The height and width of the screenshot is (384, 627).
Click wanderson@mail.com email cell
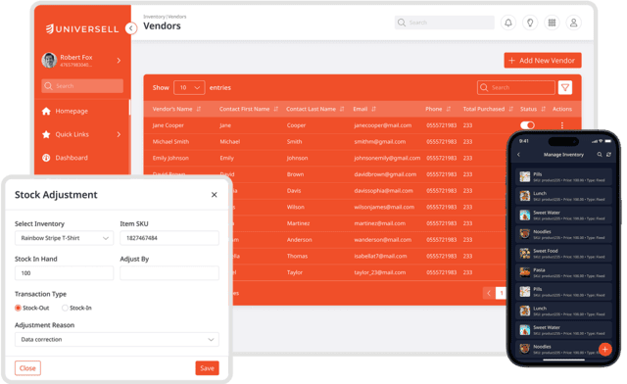(383, 240)
